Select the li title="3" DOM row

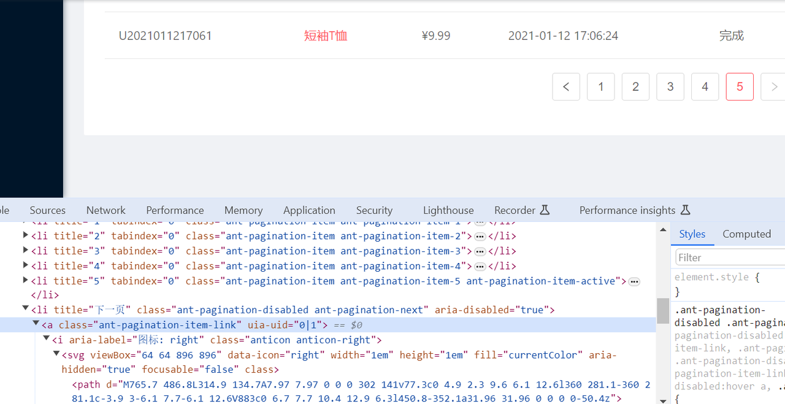[x=328, y=251]
